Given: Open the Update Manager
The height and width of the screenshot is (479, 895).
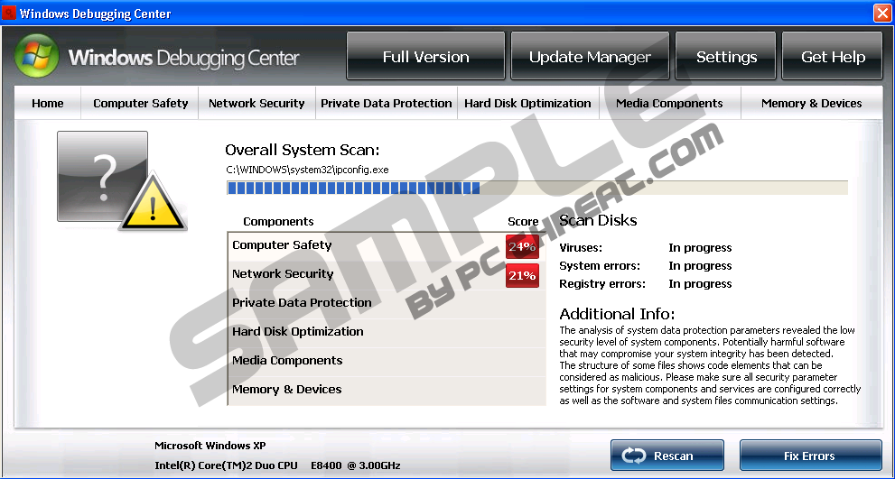Looking at the screenshot, I should 590,57.
